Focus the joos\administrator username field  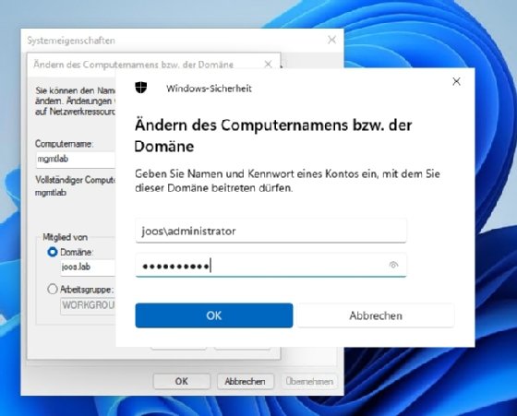tap(271, 231)
